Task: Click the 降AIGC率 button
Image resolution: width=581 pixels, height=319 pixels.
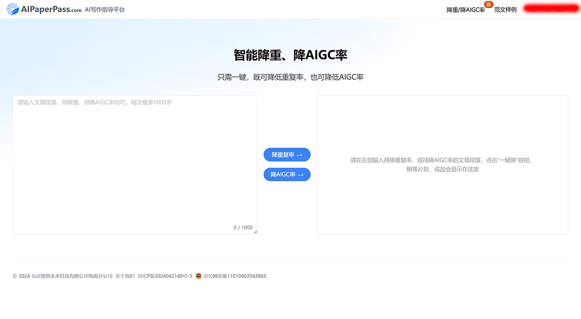Action: (287, 174)
